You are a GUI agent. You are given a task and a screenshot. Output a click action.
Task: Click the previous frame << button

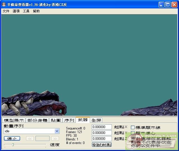click(30, 138)
